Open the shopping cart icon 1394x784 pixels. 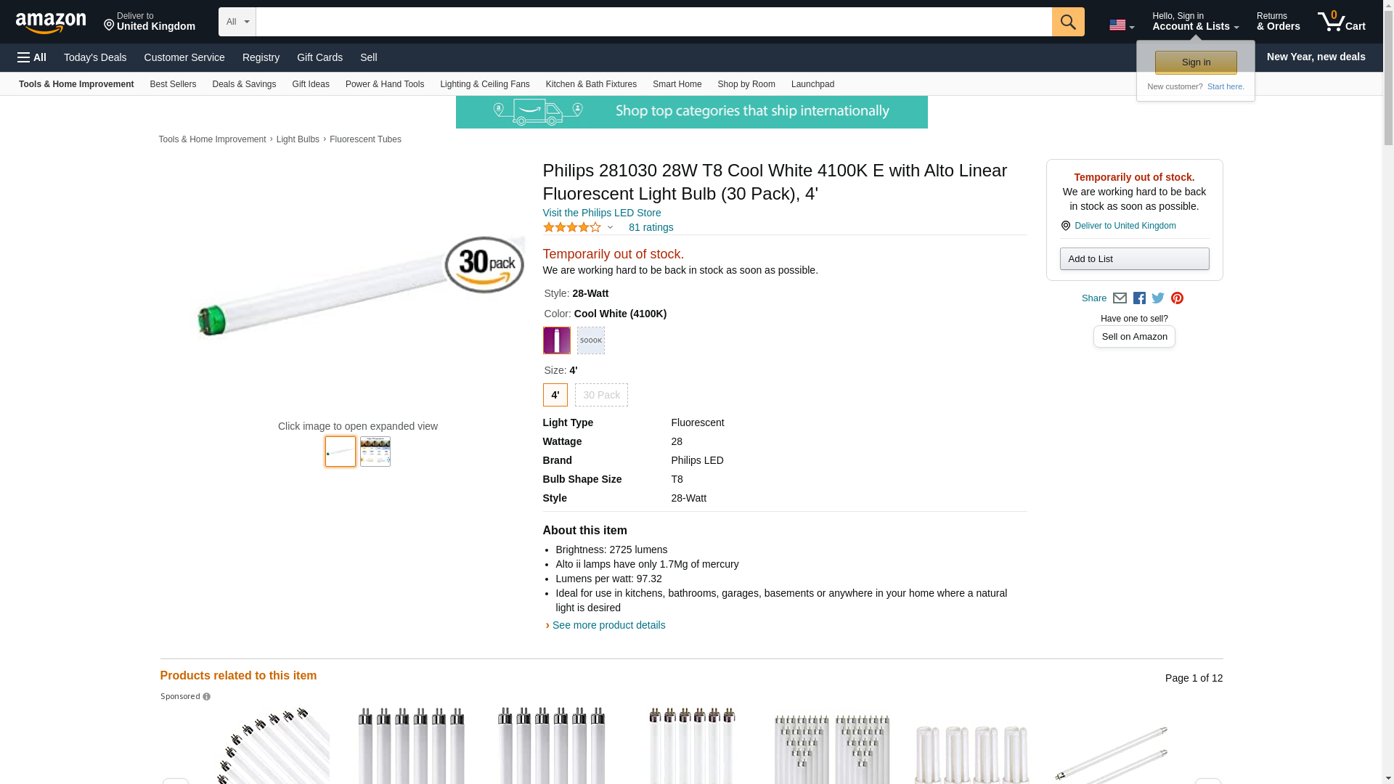pos(1341,22)
